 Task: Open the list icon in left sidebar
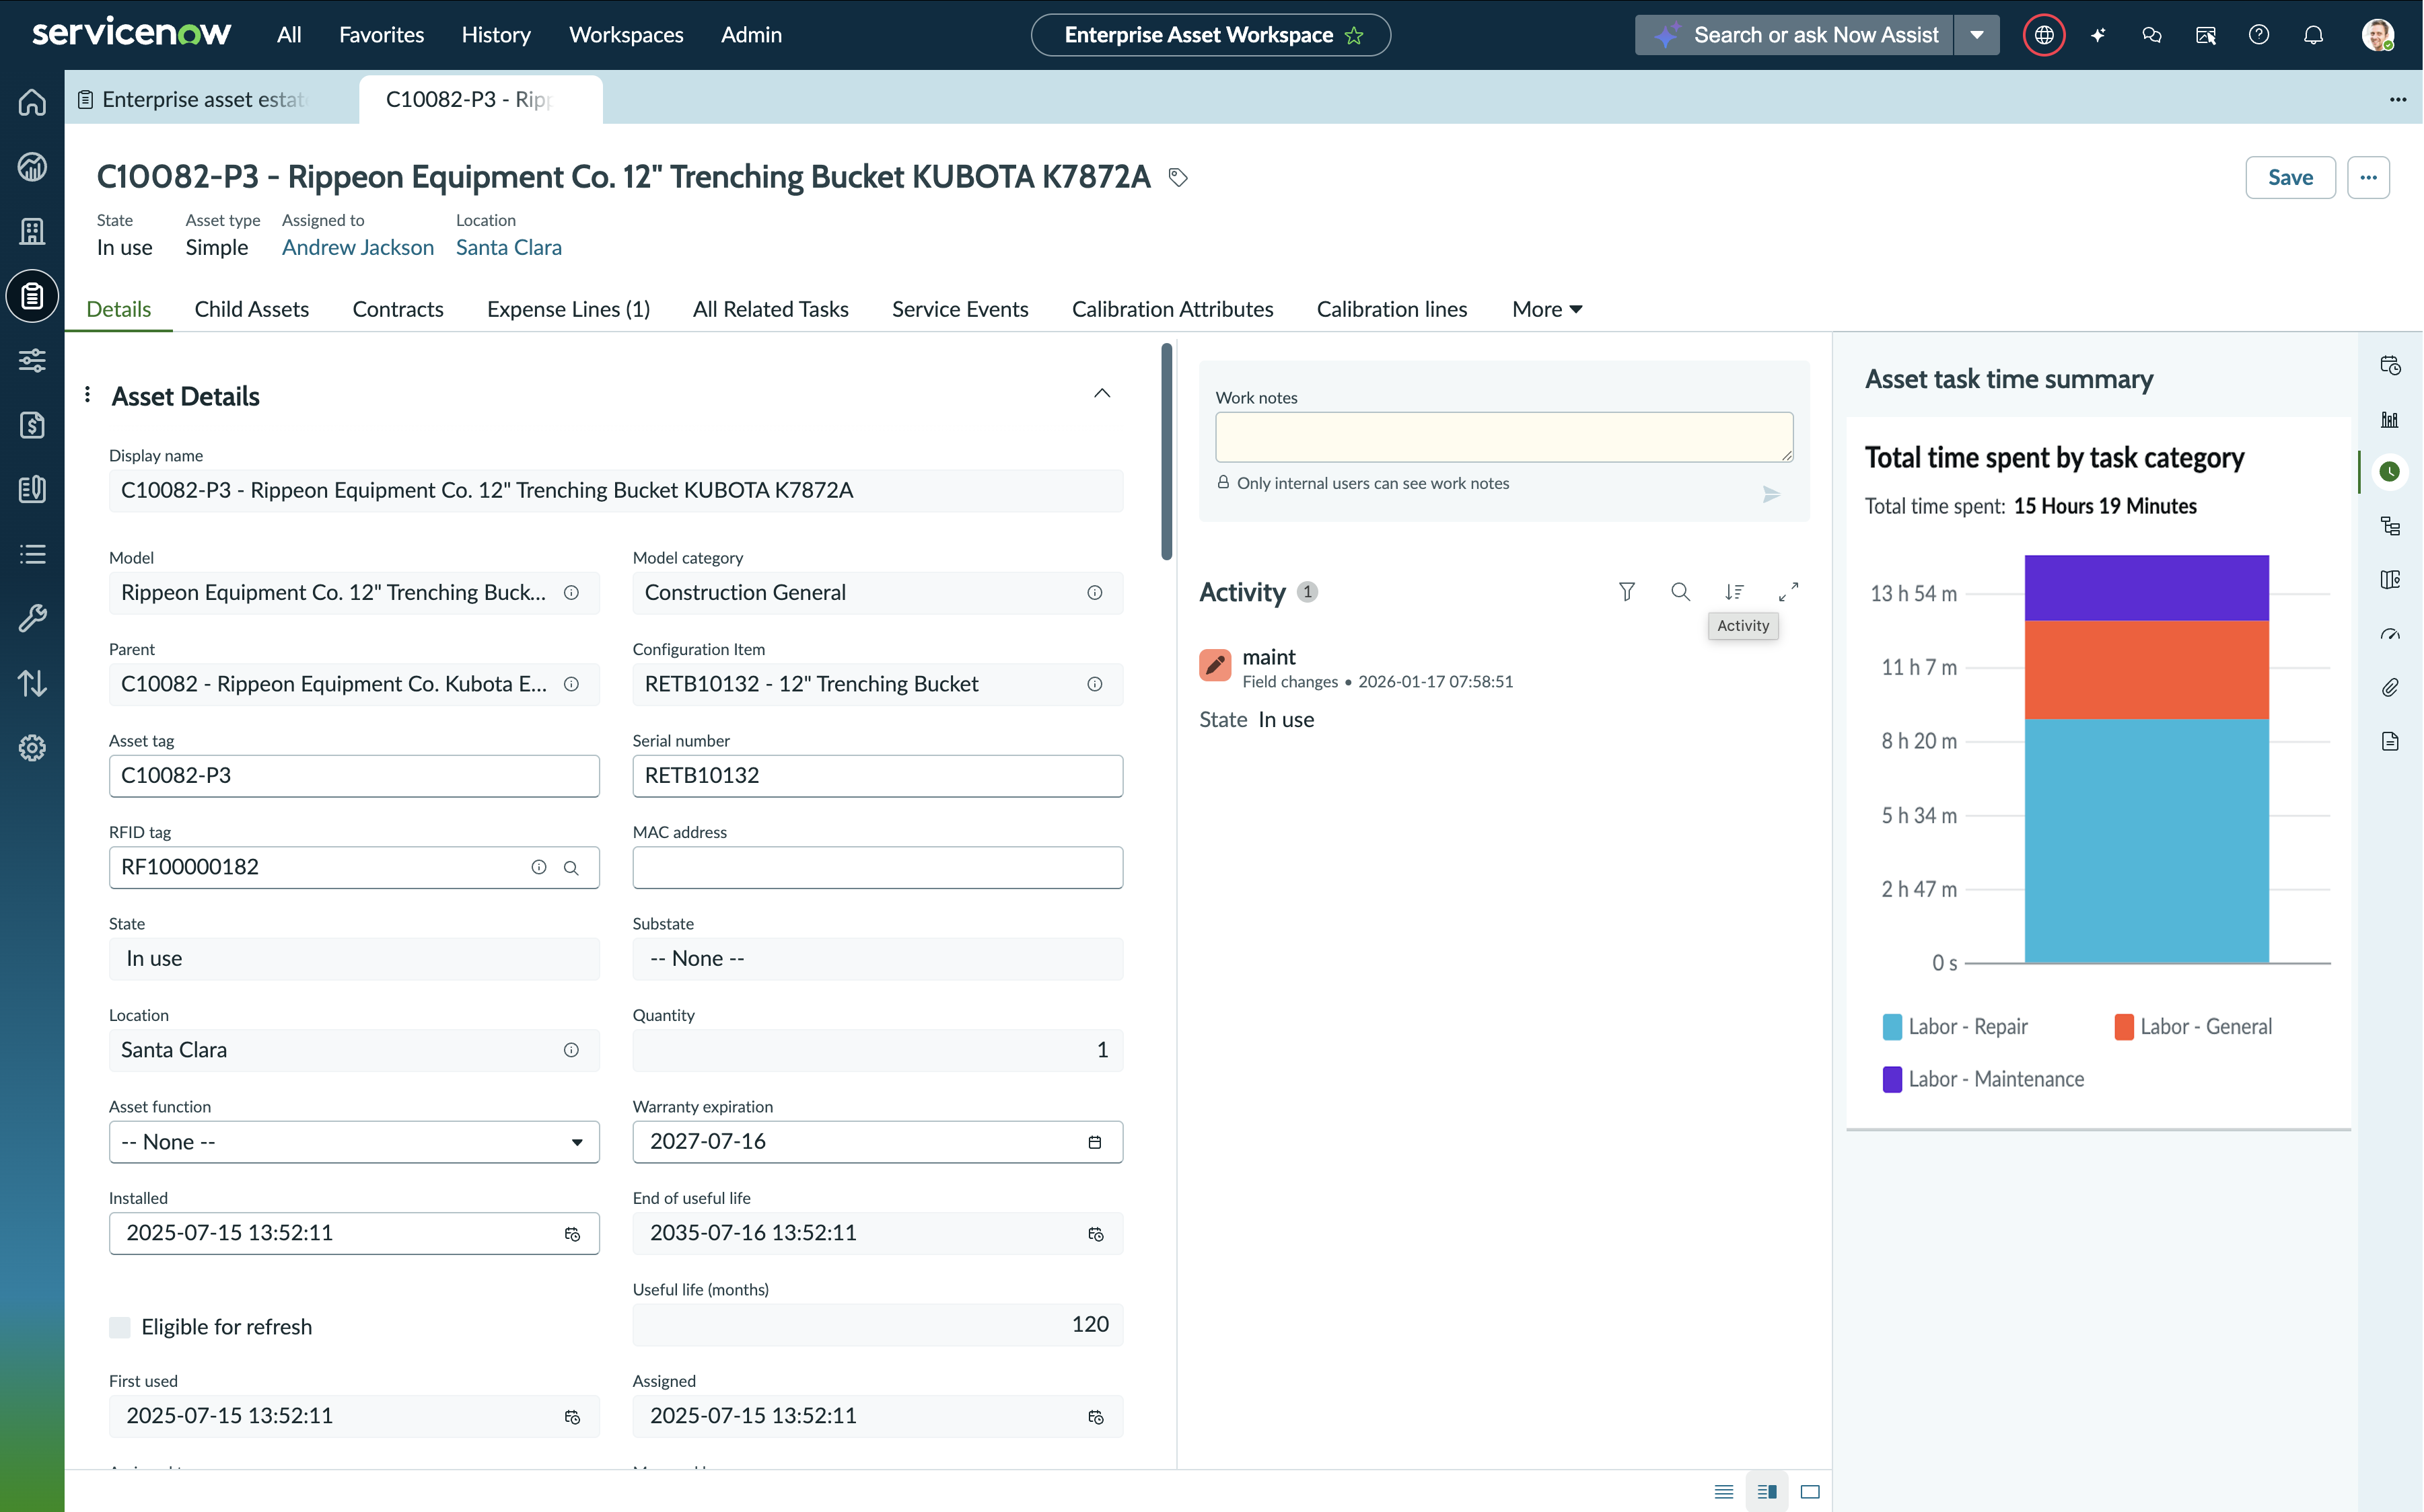coord(32,554)
